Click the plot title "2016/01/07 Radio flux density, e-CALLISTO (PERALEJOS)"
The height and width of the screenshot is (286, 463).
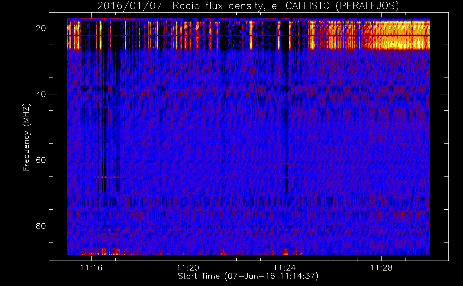coord(248,6)
